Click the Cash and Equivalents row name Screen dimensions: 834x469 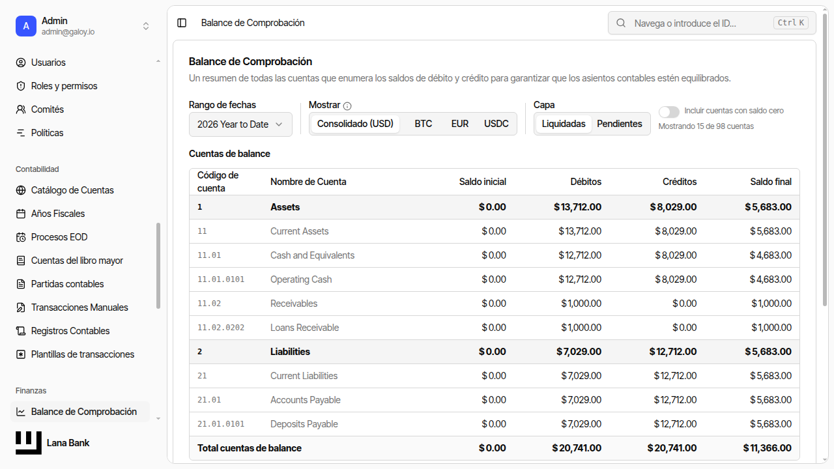pos(312,255)
